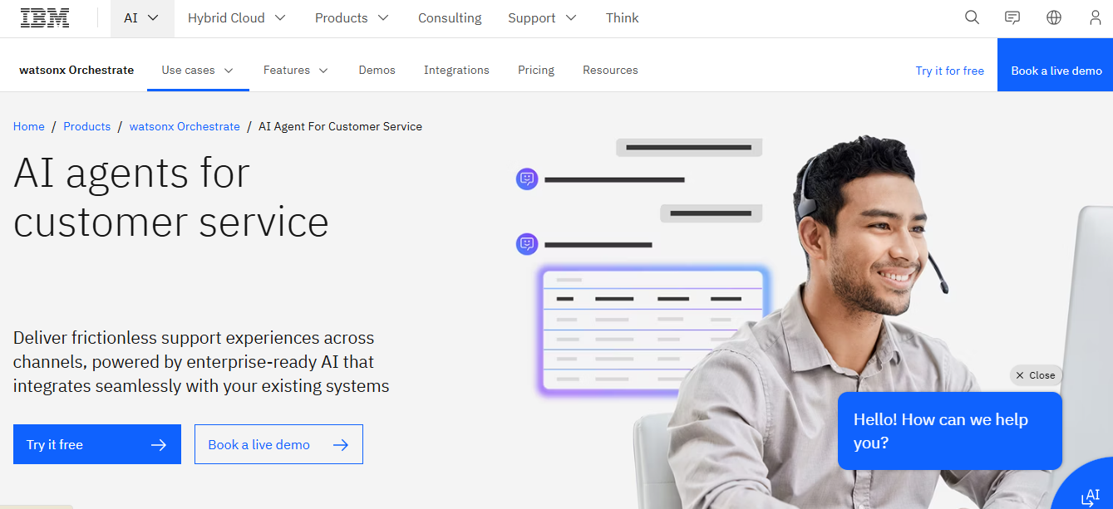
Task: Click the chat bubble icon near top right
Action: [1012, 17]
